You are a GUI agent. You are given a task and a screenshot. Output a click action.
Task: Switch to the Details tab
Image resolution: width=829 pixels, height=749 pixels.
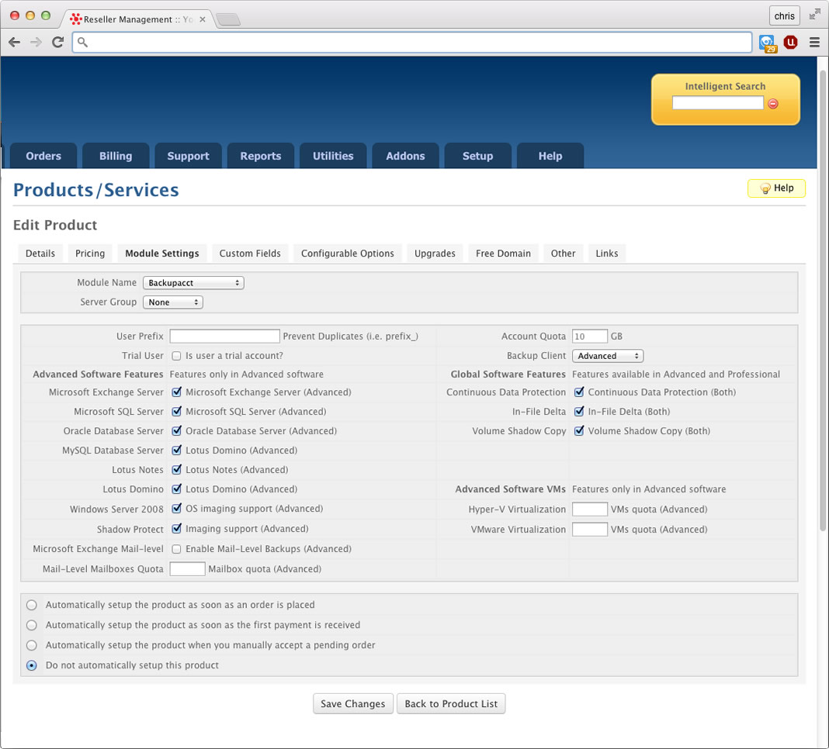pyautogui.click(x=40, y=253)
